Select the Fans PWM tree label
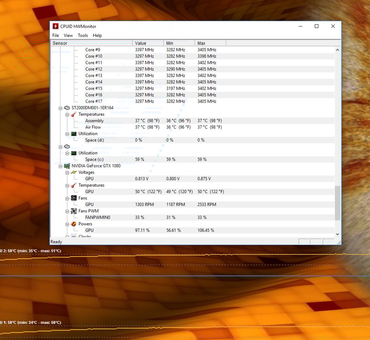This screenshot has width=370, height=340. point(89,211)
